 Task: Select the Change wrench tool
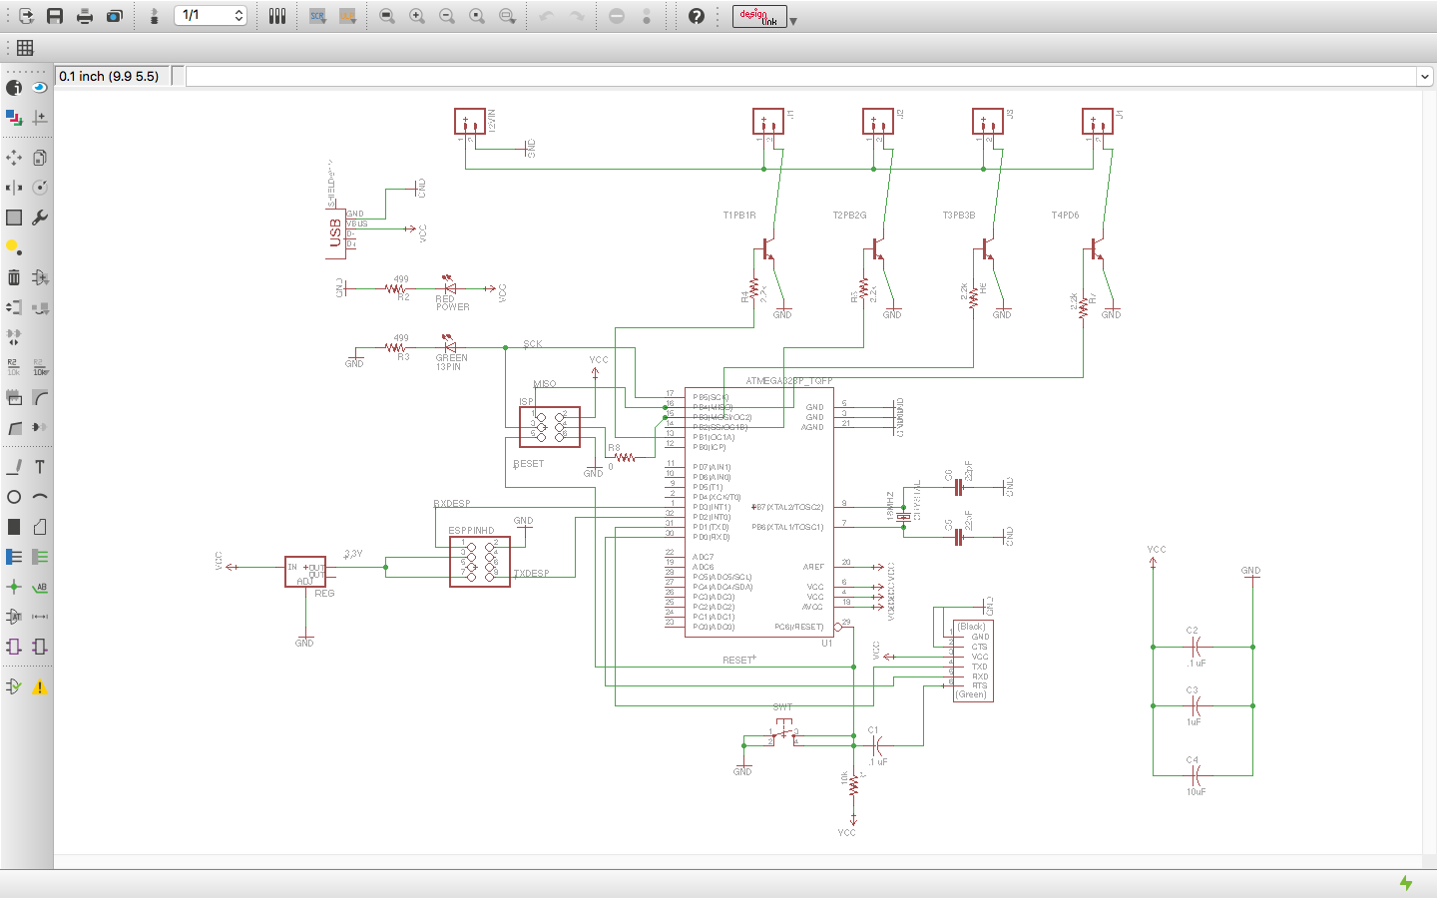tap(40, 218)
